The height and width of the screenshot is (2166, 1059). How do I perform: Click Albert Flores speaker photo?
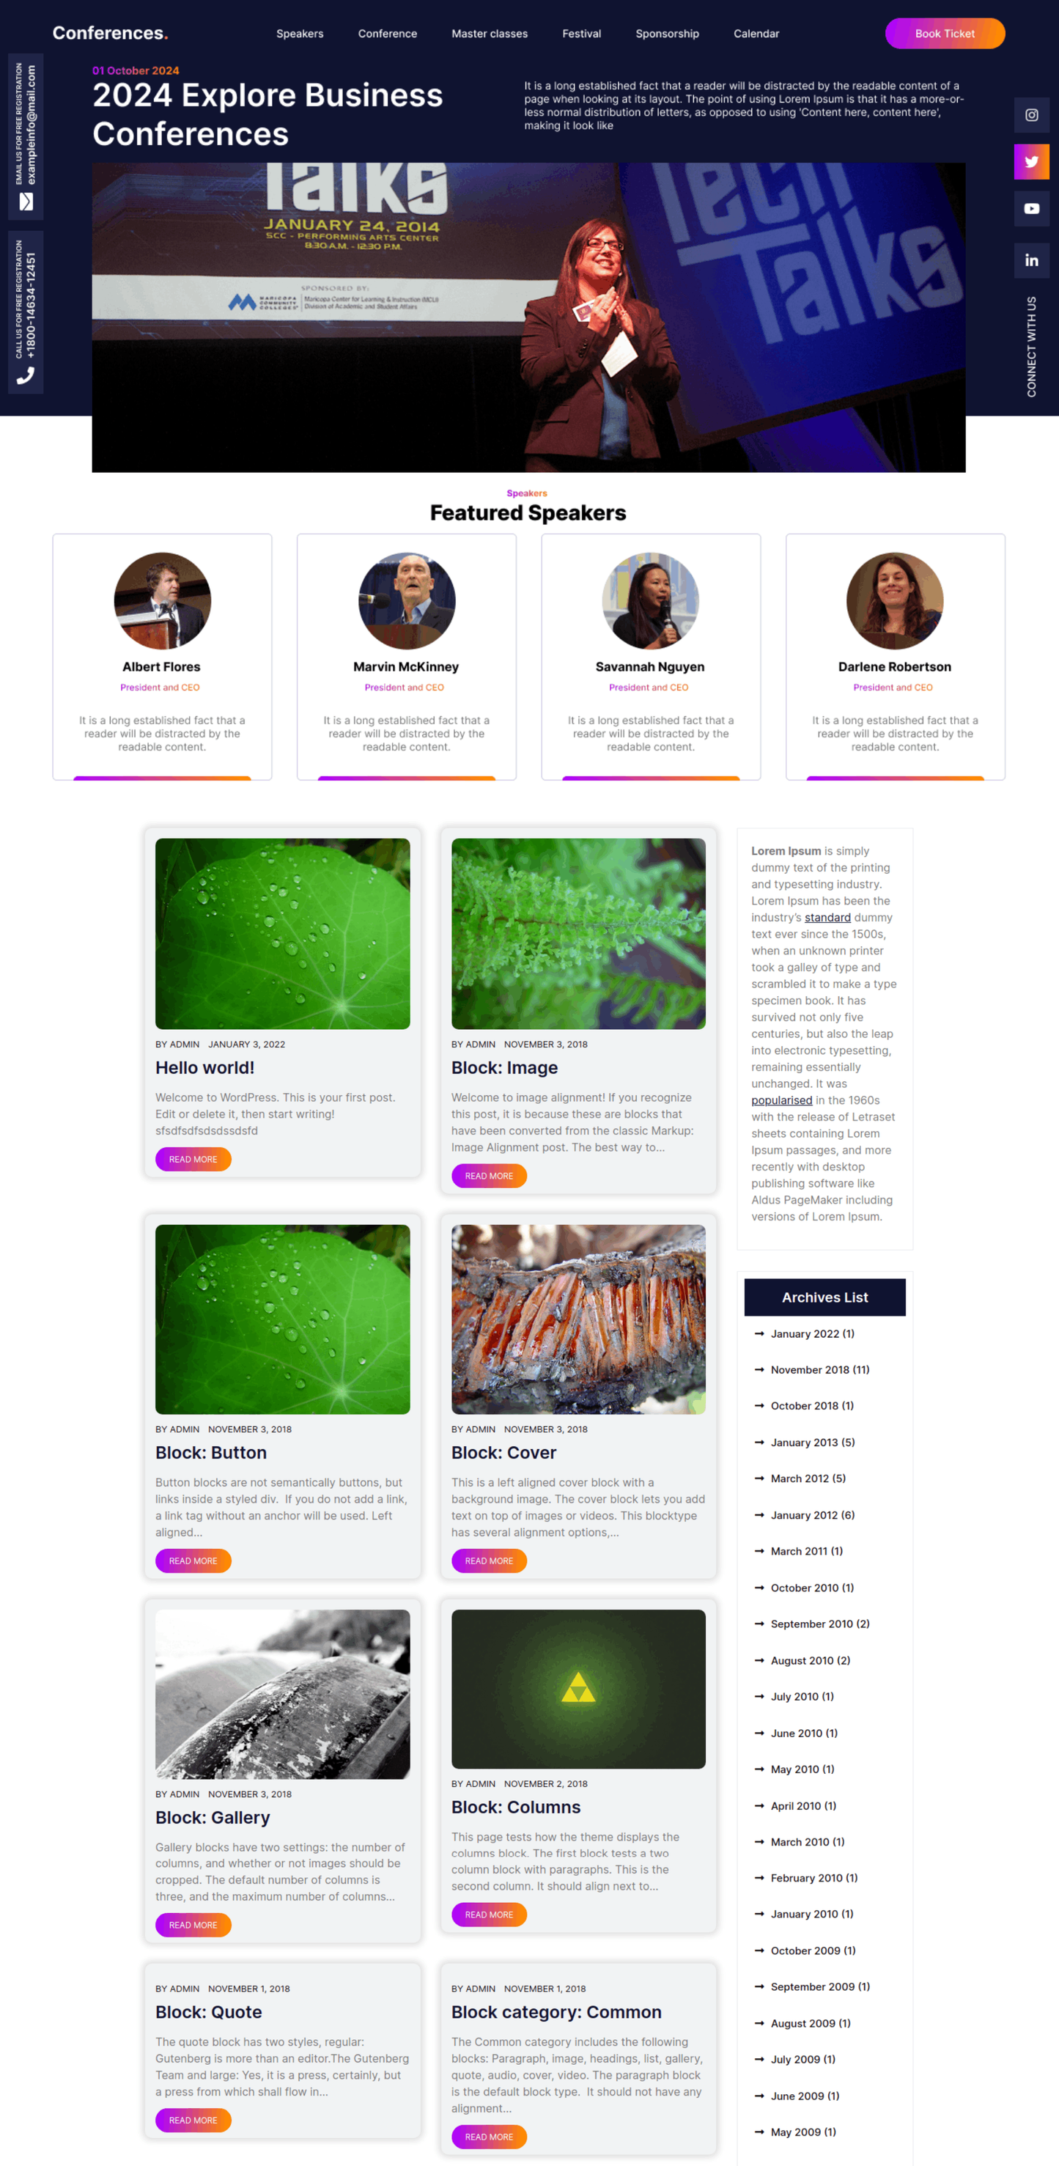click(162, 600)
